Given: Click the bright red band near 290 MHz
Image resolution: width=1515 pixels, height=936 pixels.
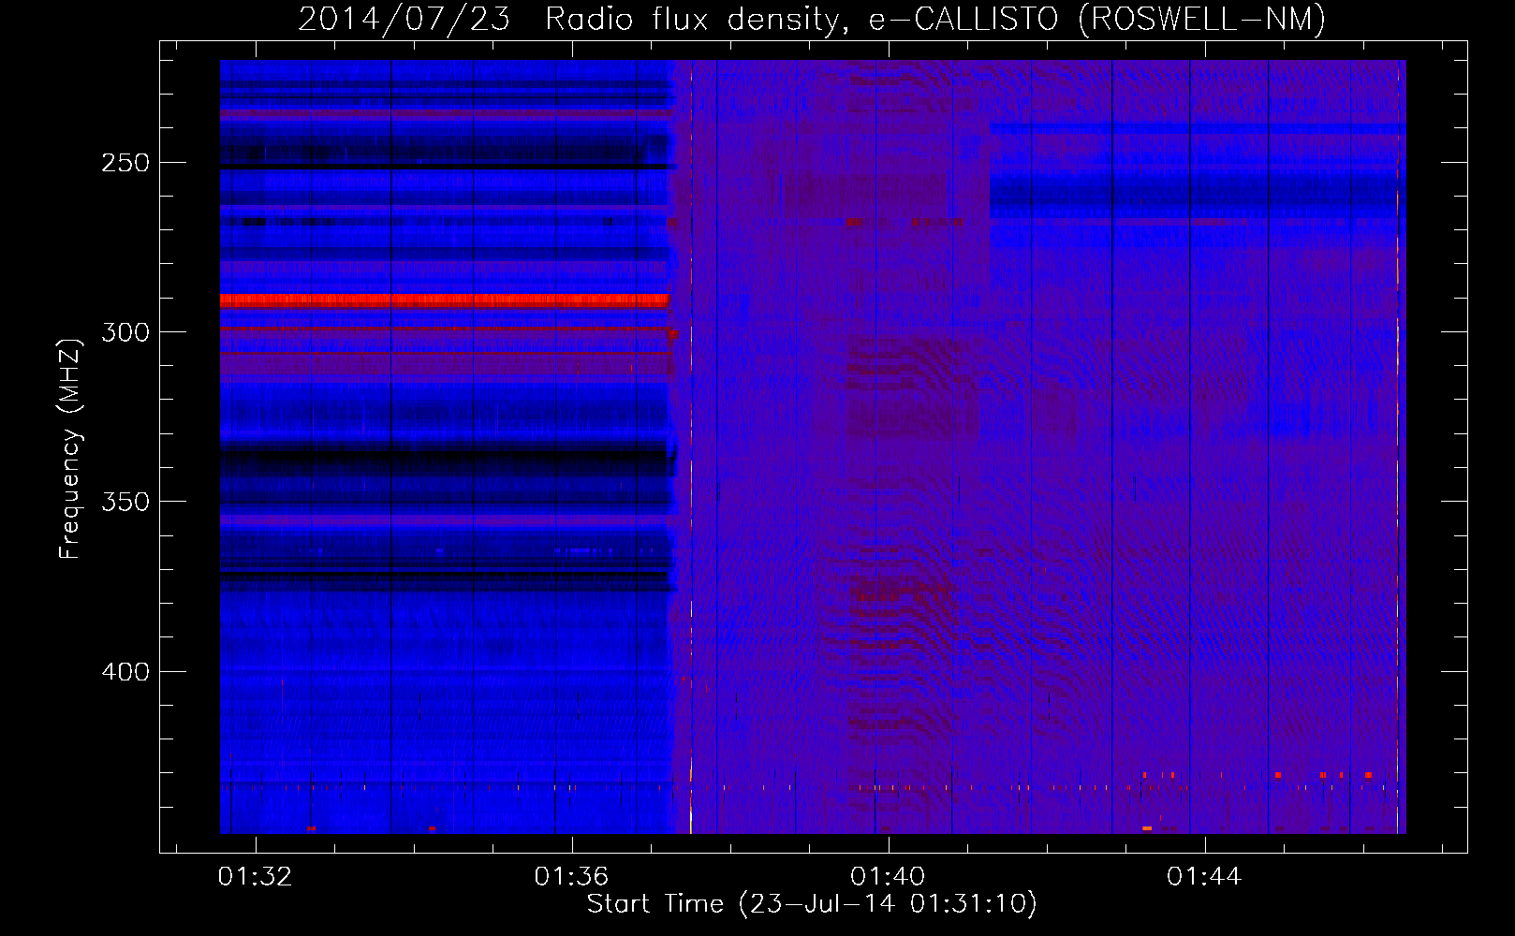Looking at the screenshot, I should (x=444, y=300).
